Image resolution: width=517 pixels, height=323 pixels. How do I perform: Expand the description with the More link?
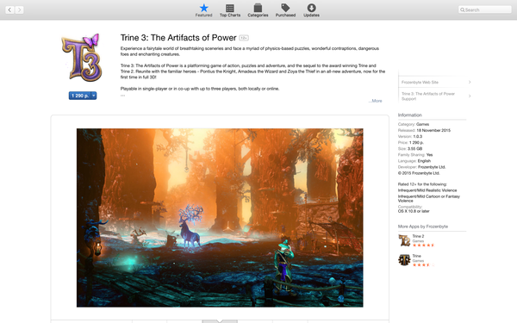click(376, 101)
